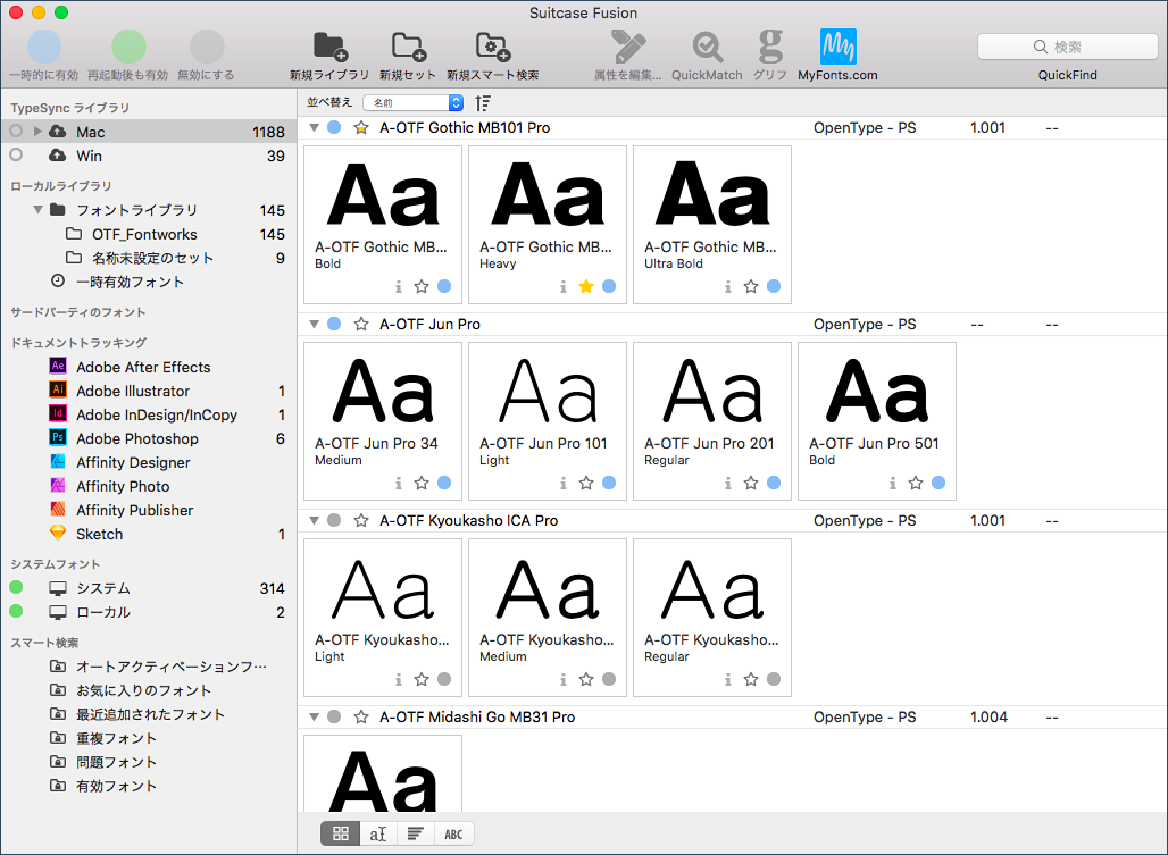
Task: Select Affinity Designer entry
Action: [x=148, y=463]
